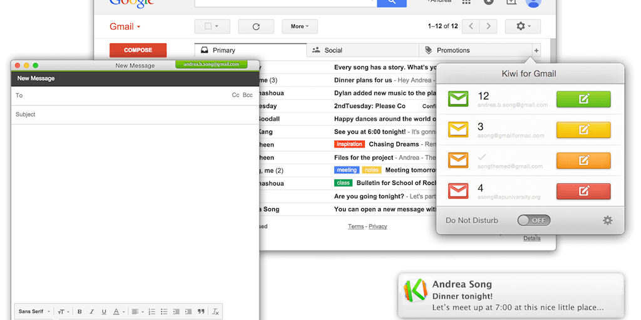
Task: Click the red inspiration label
Action: pos(349,144)
